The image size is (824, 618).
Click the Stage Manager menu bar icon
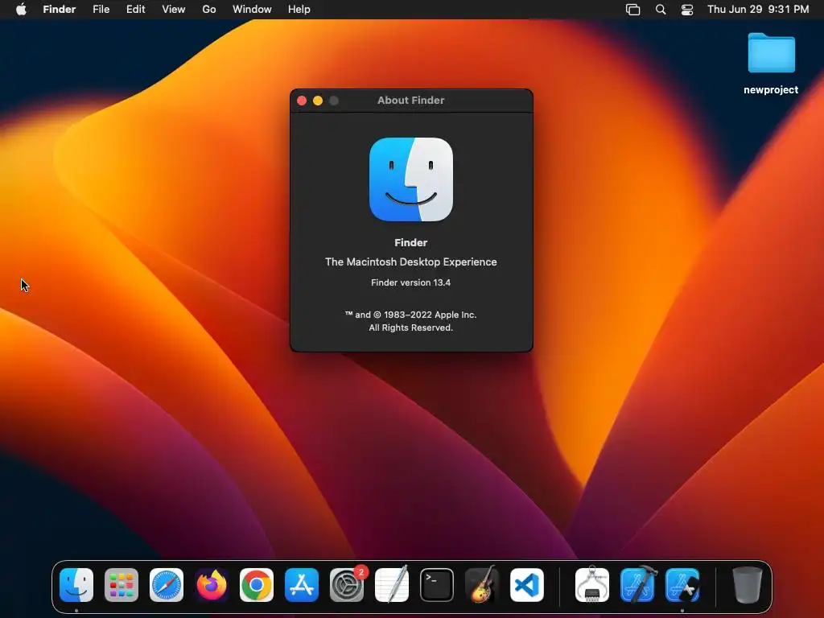(x=633, y=10)
